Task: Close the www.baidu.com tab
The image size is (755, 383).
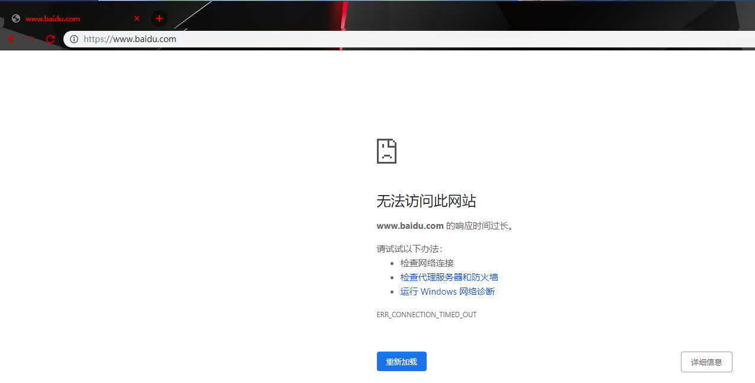Action: tap(137, 18)
